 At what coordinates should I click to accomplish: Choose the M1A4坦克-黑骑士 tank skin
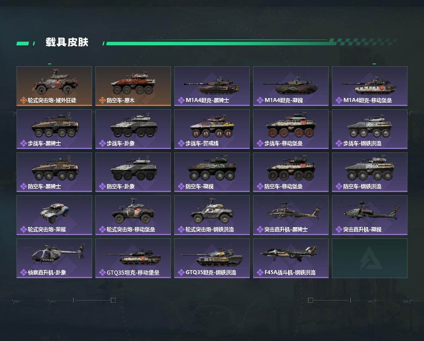click(212, 86)
